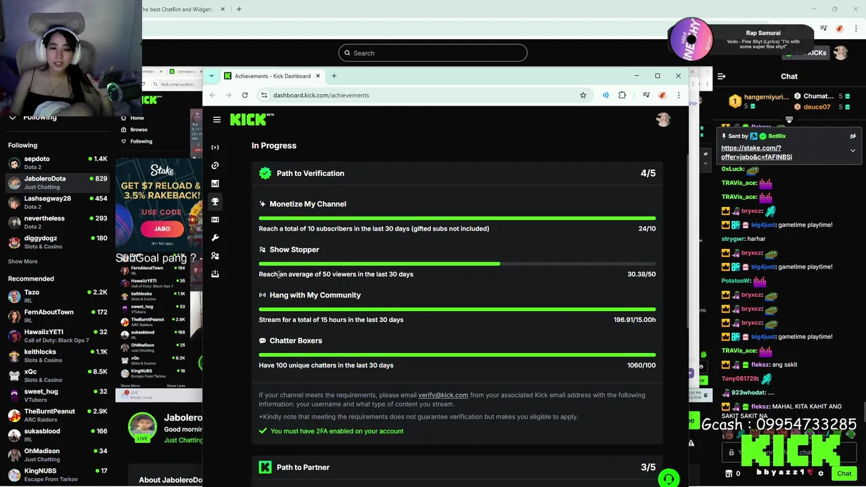Open the profile avatar in dashboard header
The image size is (866, 487).
pos(663,119)
